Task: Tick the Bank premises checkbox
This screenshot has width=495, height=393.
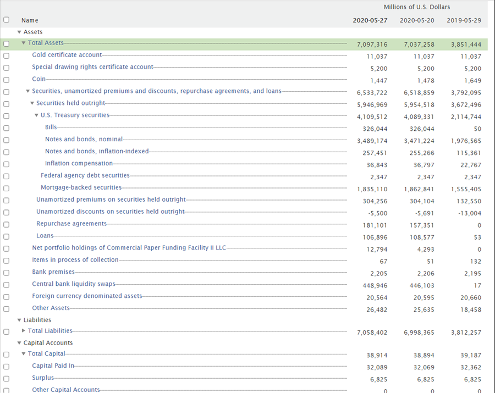Action: coord(6,273)
